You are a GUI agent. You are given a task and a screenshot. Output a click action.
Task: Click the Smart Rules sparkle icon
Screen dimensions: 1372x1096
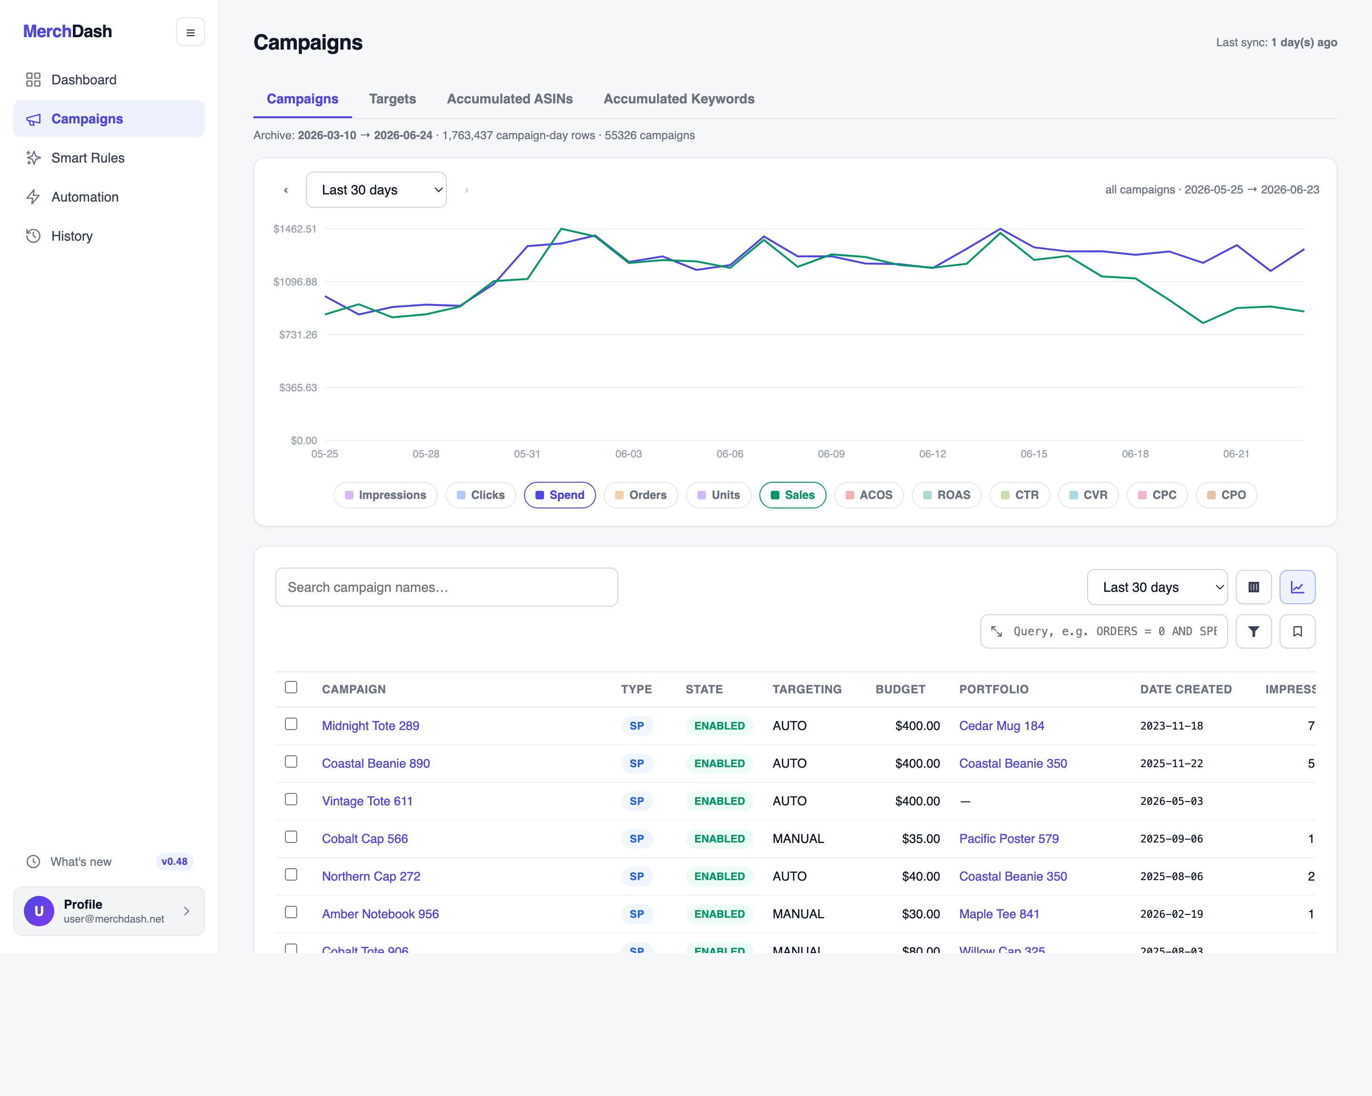[33, 158]
